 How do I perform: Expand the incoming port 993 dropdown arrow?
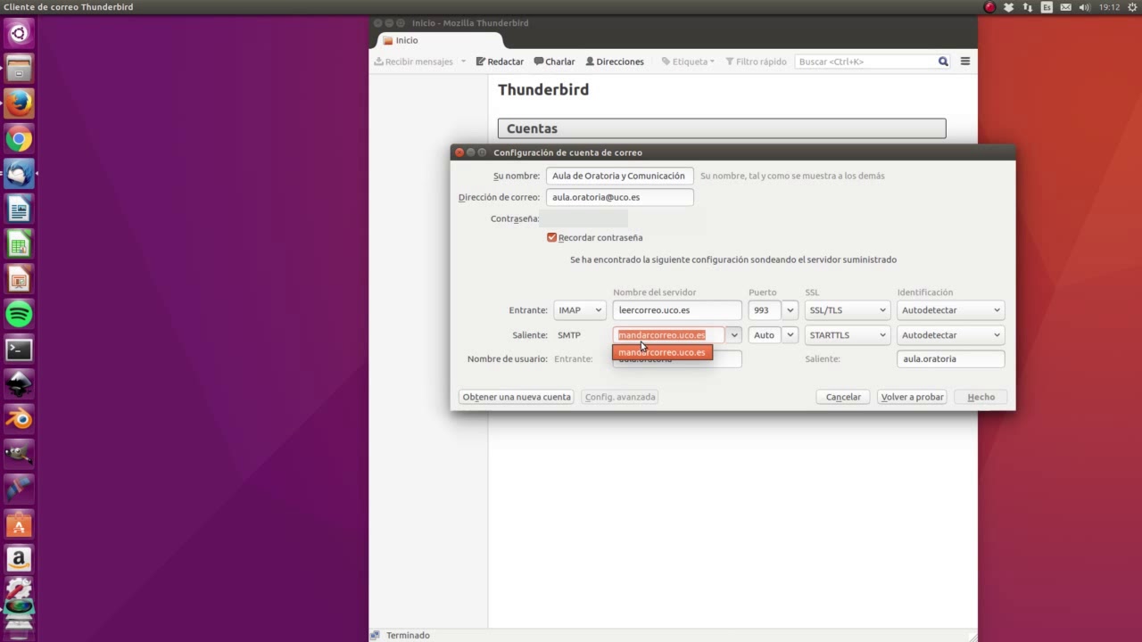790,310
